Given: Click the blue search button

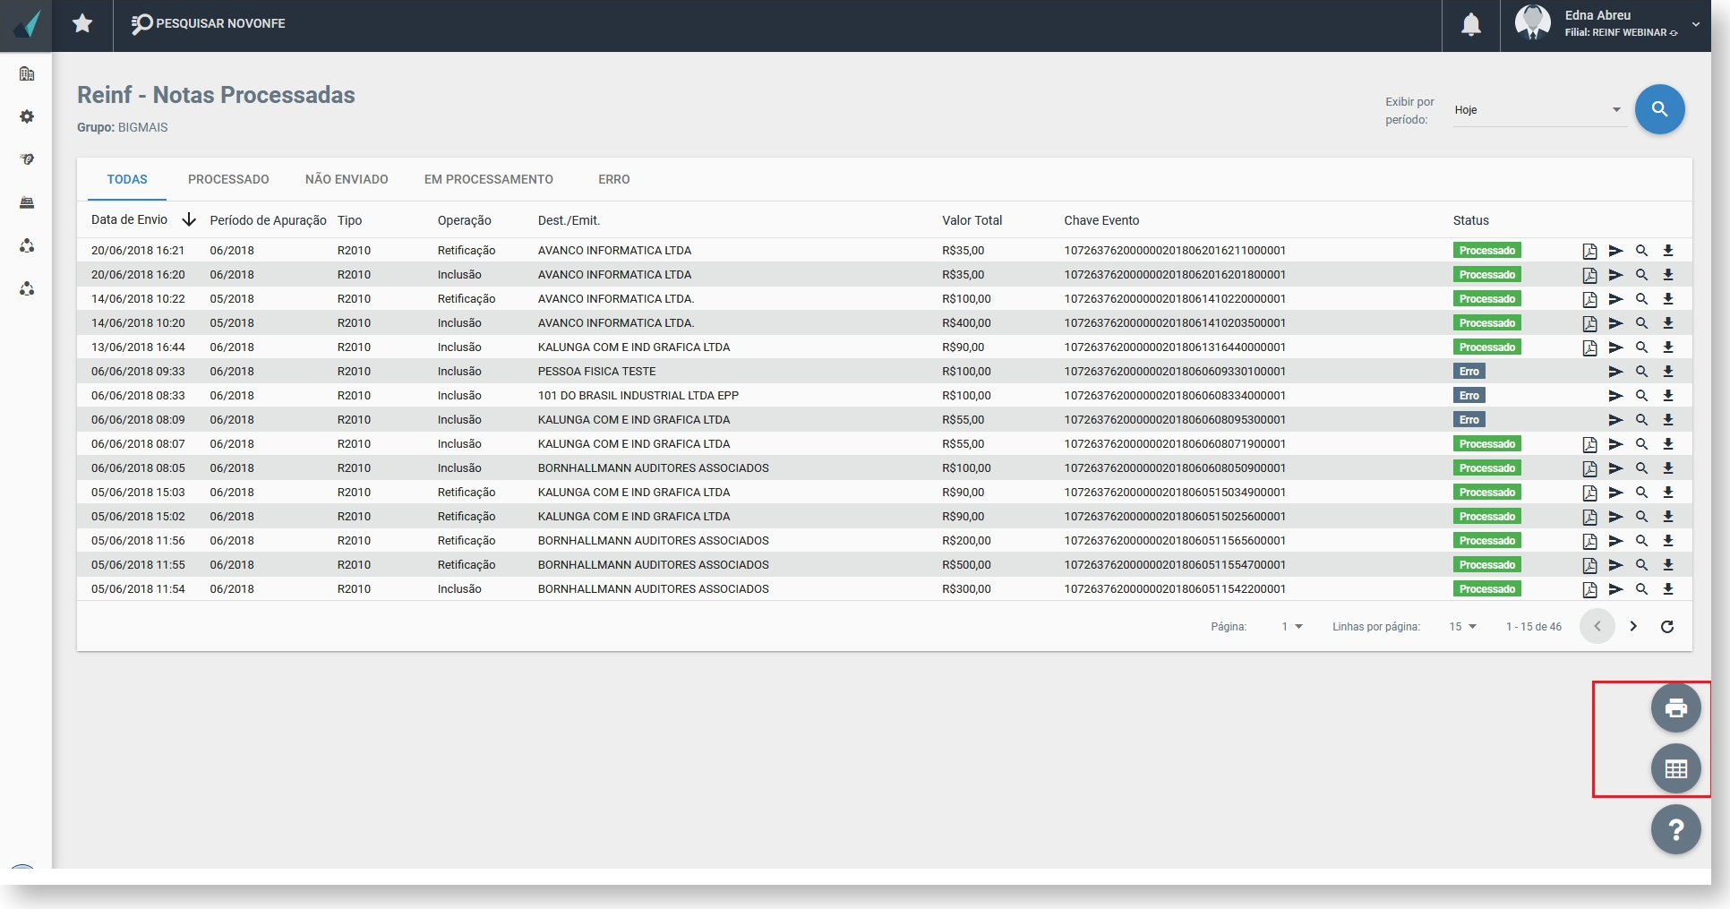Looking at the screenshot, I should (1659, 109).
